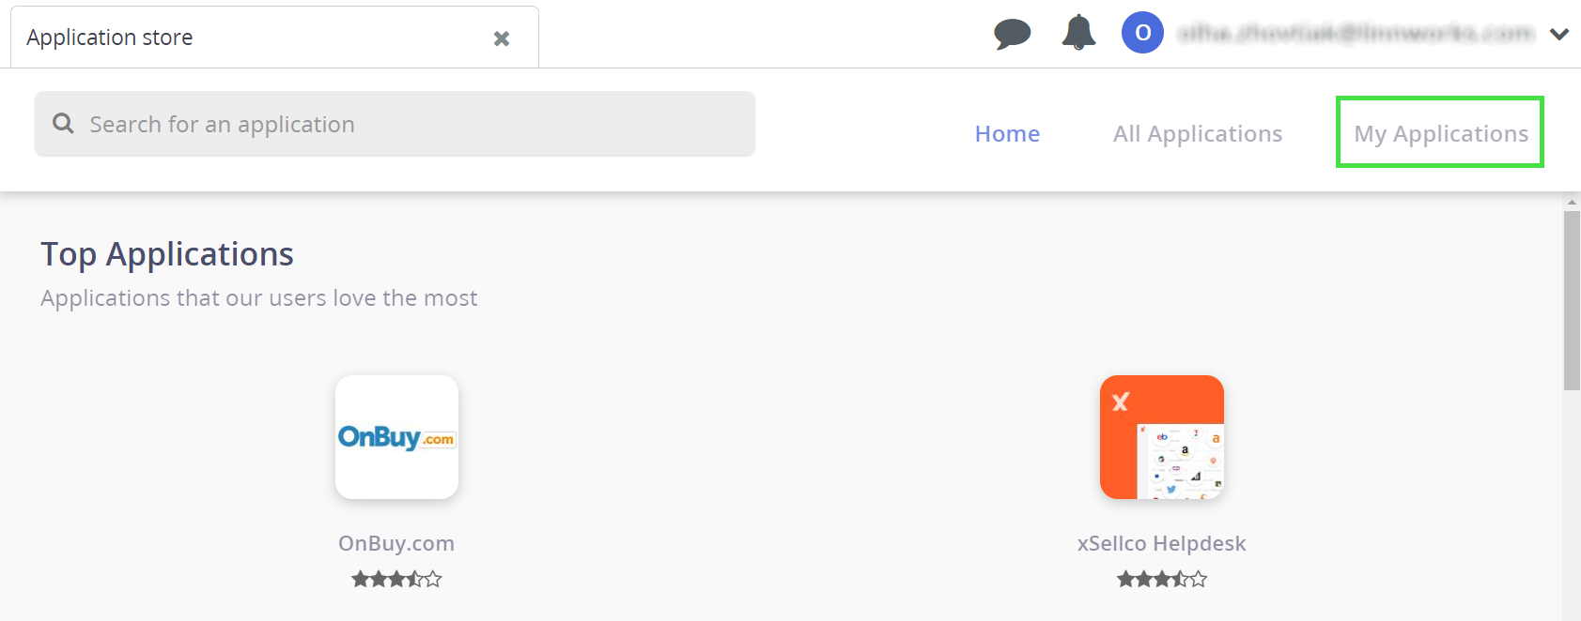Click the notifications bell icon
The image size is (1581, 621).
click(1078, 33)
